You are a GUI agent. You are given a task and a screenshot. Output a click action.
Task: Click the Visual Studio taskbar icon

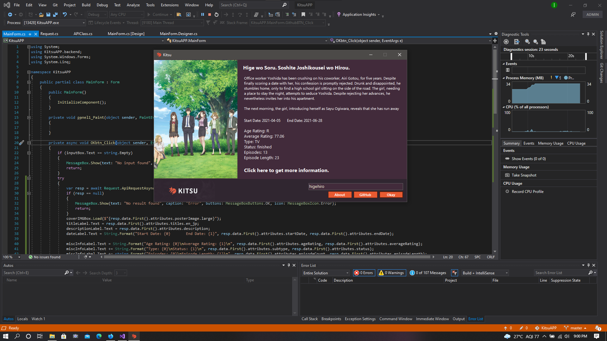(122, 336)
